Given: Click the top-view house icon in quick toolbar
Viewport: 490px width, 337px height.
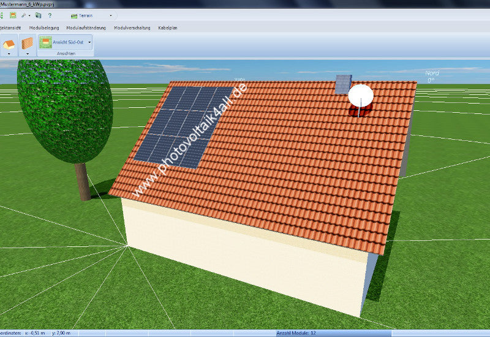Looking at the screenshot, I should 13,15.
